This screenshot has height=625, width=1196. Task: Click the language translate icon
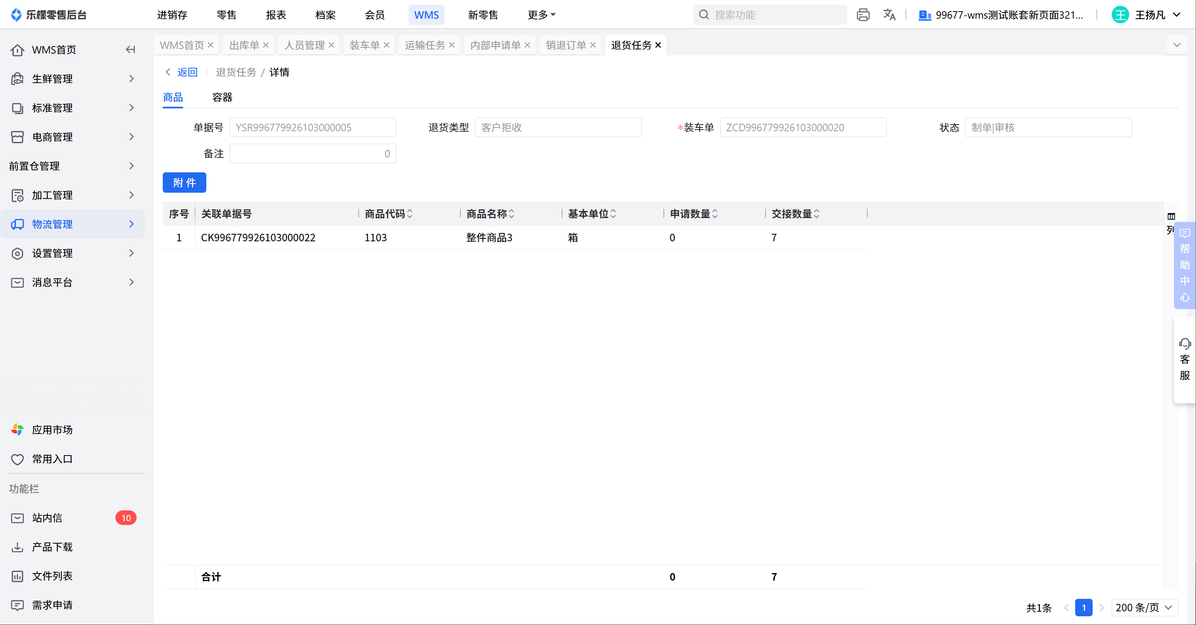point(889,15)
